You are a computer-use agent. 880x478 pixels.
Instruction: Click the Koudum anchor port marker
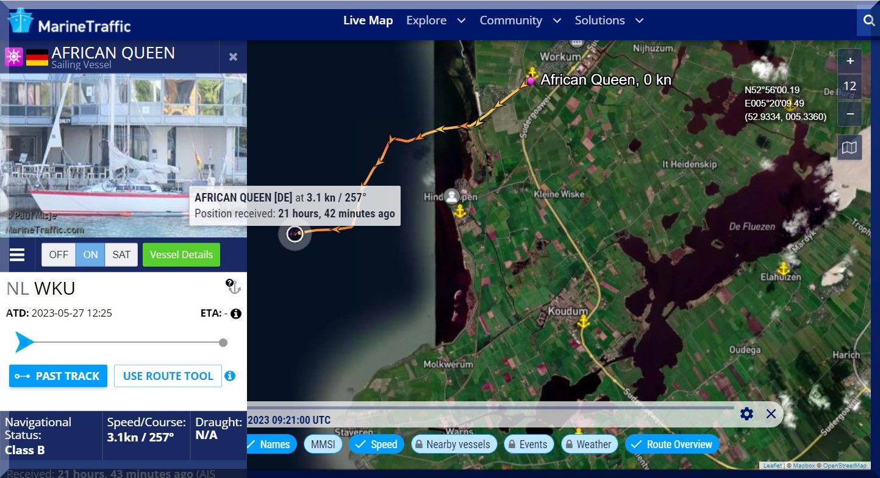(x=584, y=322)
